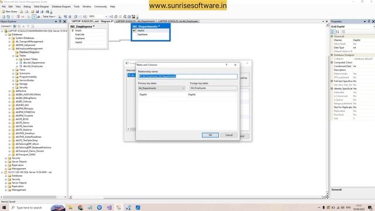Expand the Programmability folder node
The height and width of the screenshot is (211, 375).
pos(13,77)
